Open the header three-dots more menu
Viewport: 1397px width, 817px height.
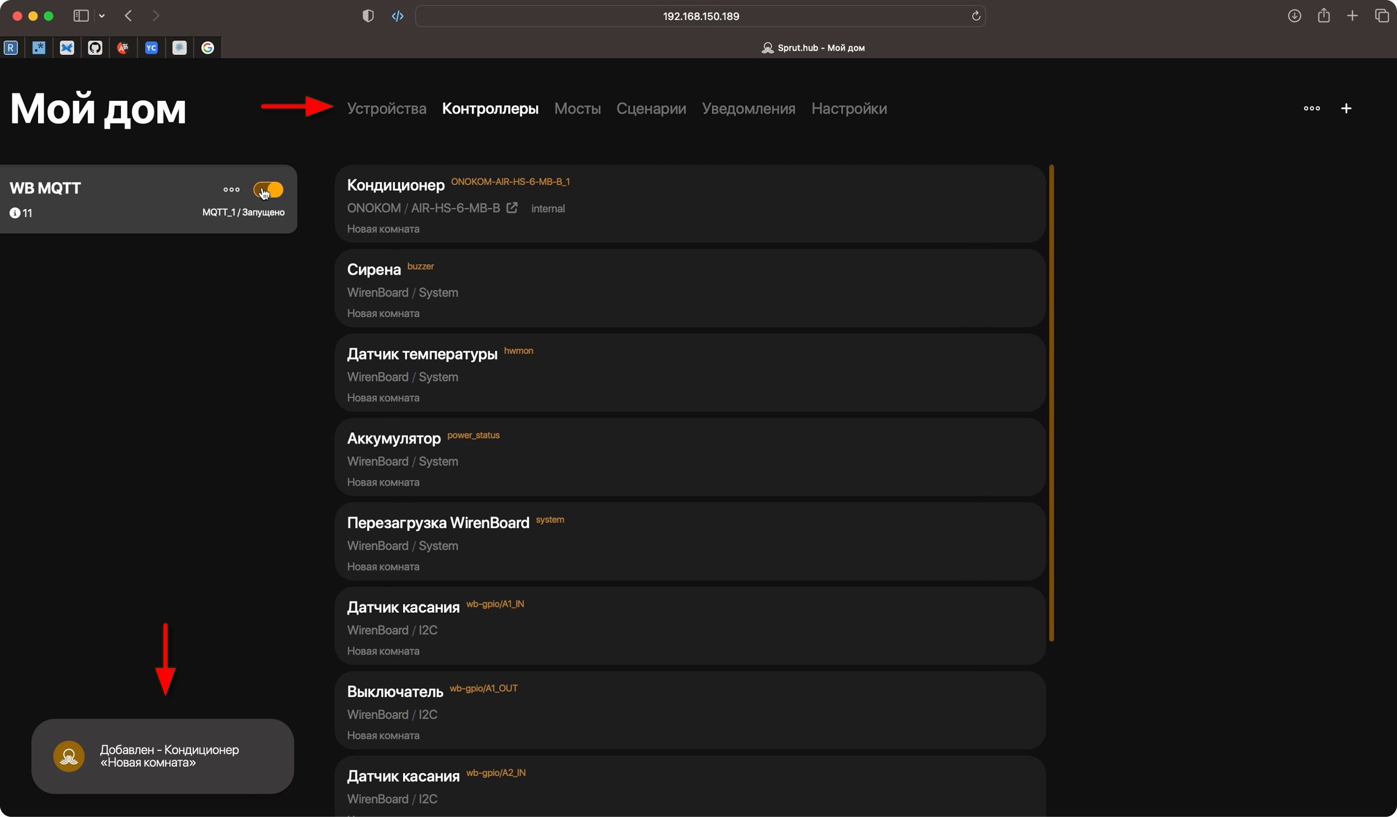click(x=1312, y=108)
